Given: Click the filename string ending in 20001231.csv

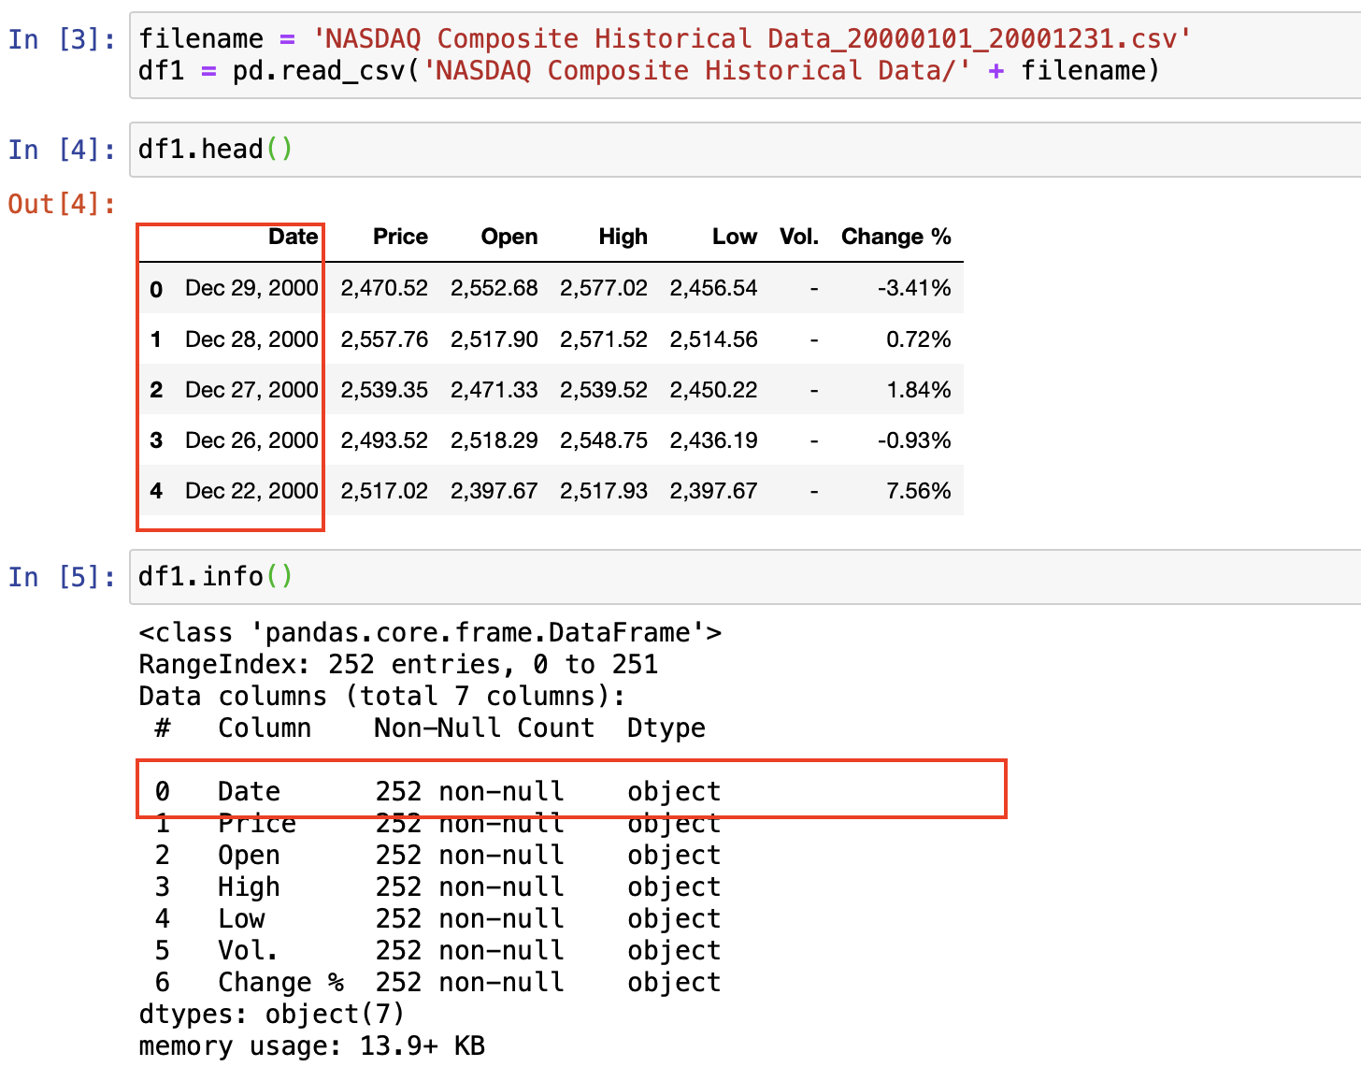Looking at the screenshot, I should point(752,39).
